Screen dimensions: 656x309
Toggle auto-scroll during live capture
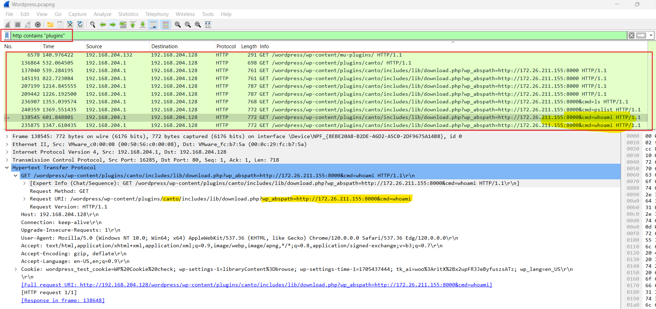153,25
